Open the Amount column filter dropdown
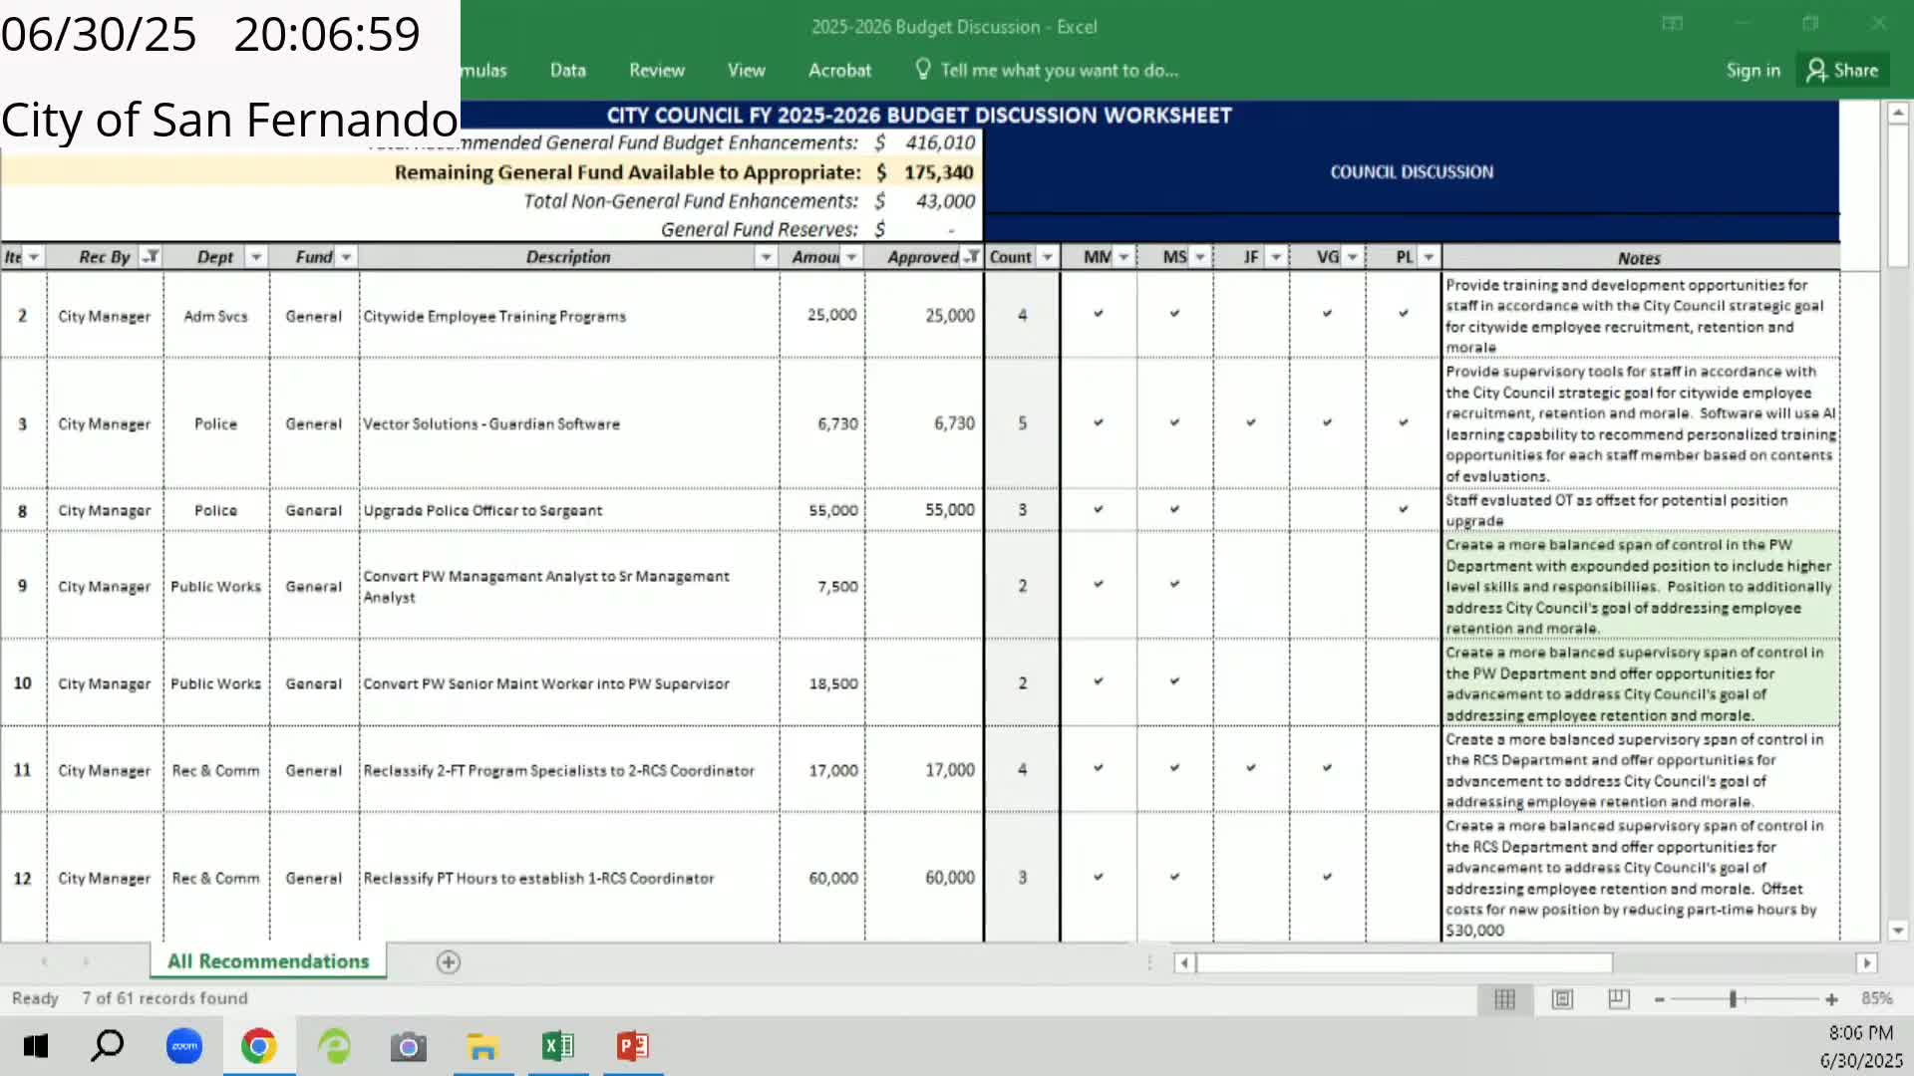1914x1076 pixels. [x=851, y=257]
